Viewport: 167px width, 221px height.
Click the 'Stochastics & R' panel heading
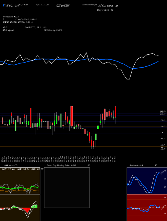(136, 165)
